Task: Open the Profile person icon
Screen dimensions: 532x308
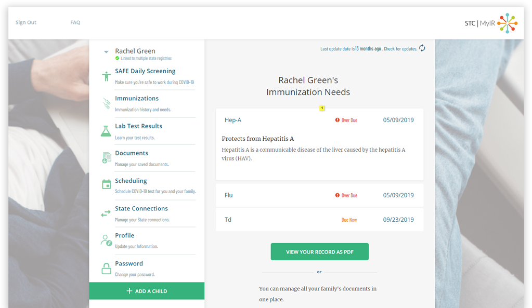Action: pos(106,240)
